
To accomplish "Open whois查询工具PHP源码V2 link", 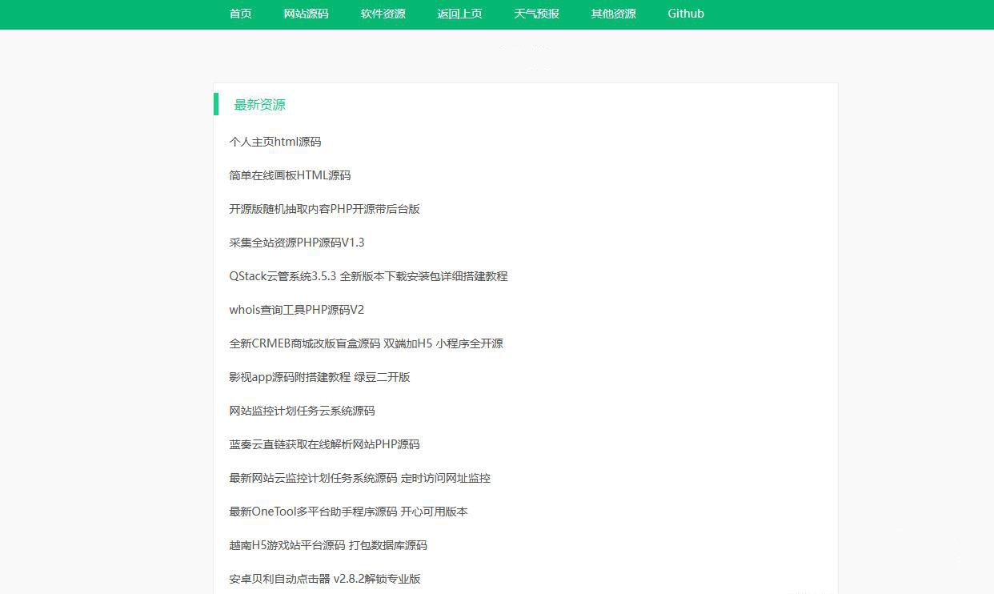I will point(296,310).
